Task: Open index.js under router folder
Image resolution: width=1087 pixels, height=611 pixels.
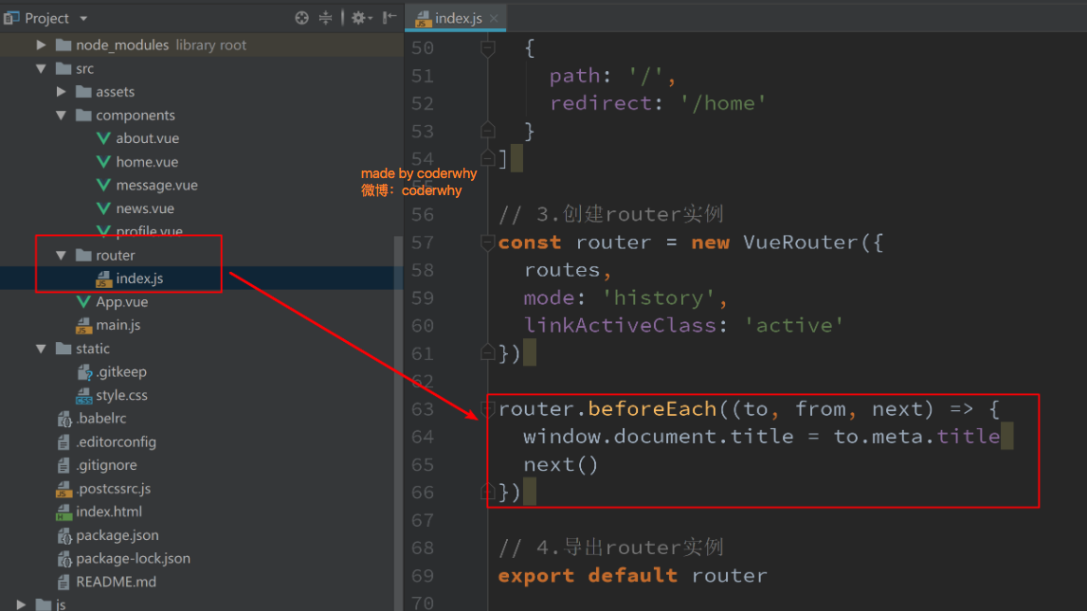Action: 139,279
